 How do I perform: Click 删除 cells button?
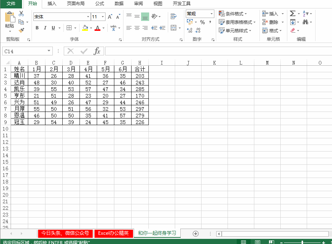coord(270,22)
